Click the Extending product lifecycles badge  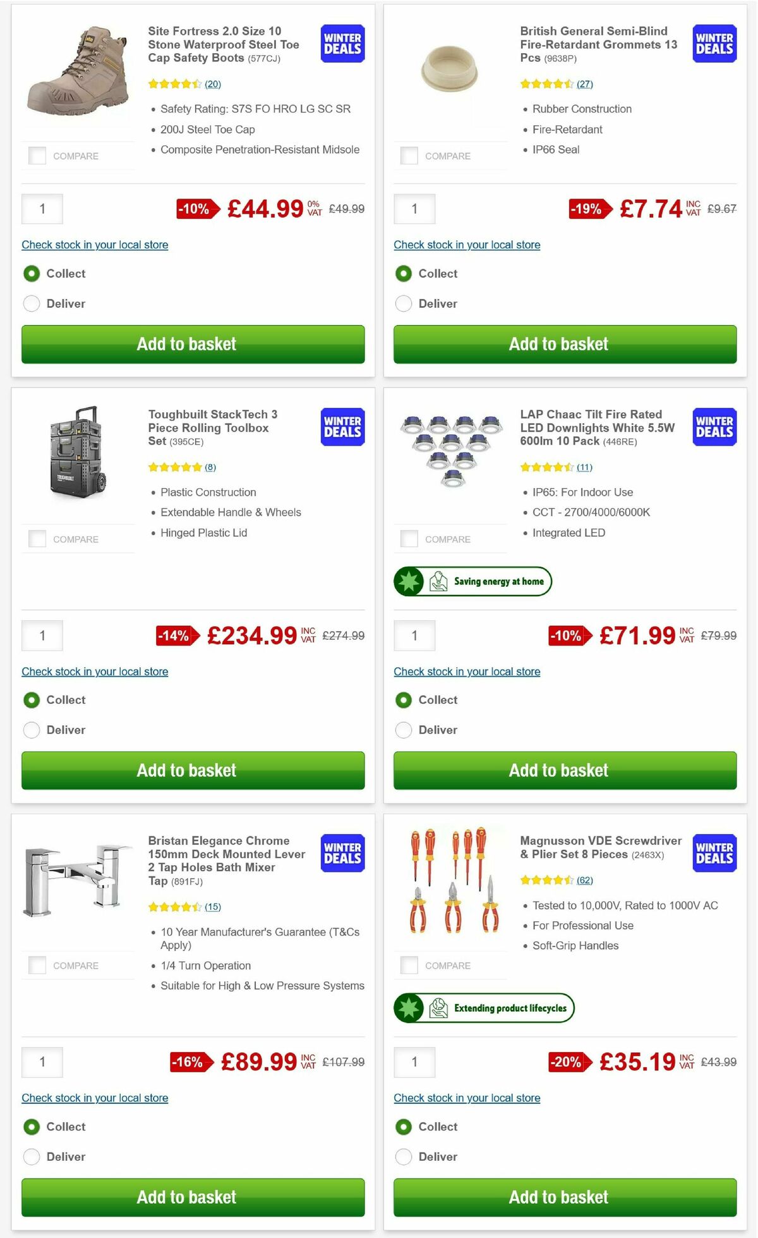(484, 1008)
